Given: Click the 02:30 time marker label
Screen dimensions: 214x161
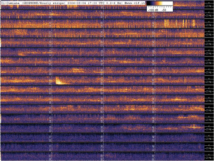Looking at the screenshot, I should click(102, 139).
